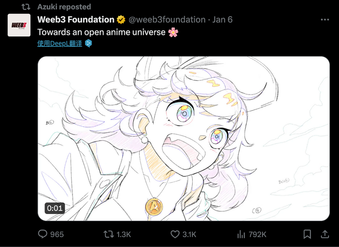Click the 3.1K likes count

(x=189, y=234)
